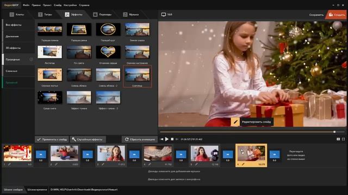The image size is (348, 195).
Task: Click the snapshot icon beside fullscreen
Action: click(338, 139)
